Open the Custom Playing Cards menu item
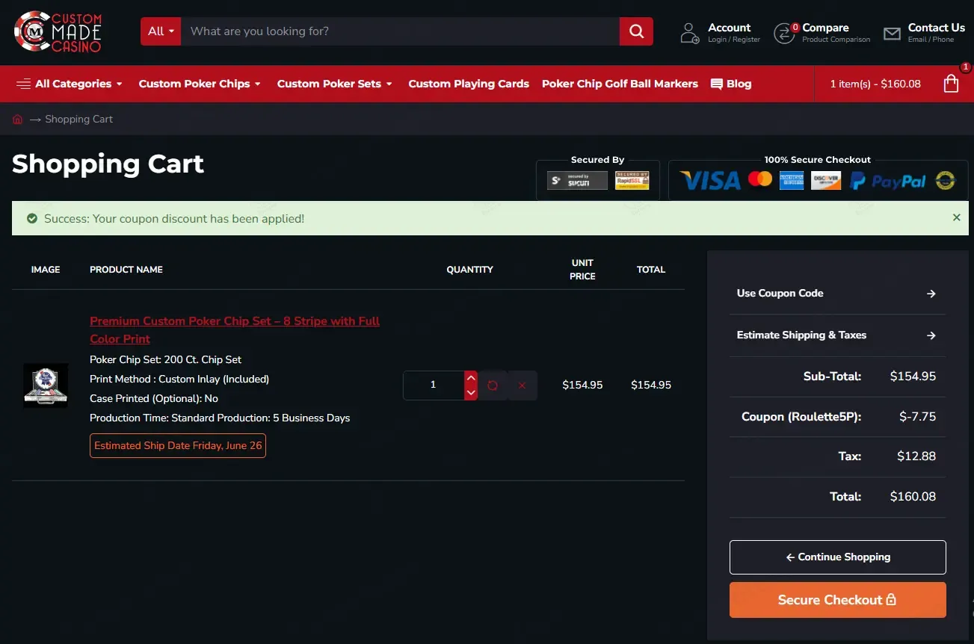This screenshot has height=644, width=974. click(469, 84)
